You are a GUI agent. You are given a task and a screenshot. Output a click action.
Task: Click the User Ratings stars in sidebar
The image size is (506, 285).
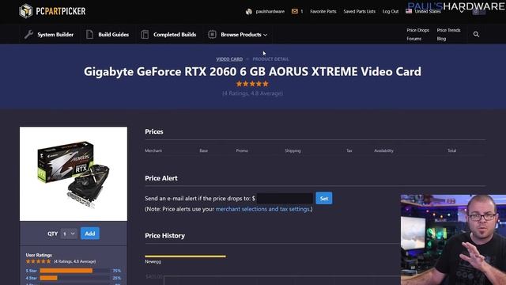tap(39, 261)
